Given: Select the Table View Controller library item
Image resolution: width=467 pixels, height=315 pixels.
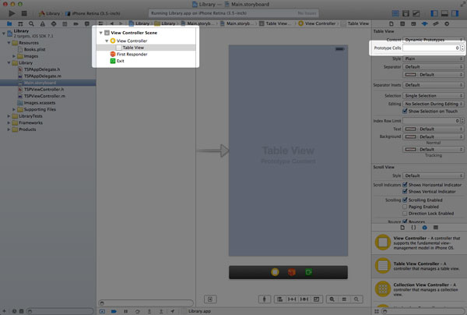Looking at the screenshot, I should tap(420, 266).
